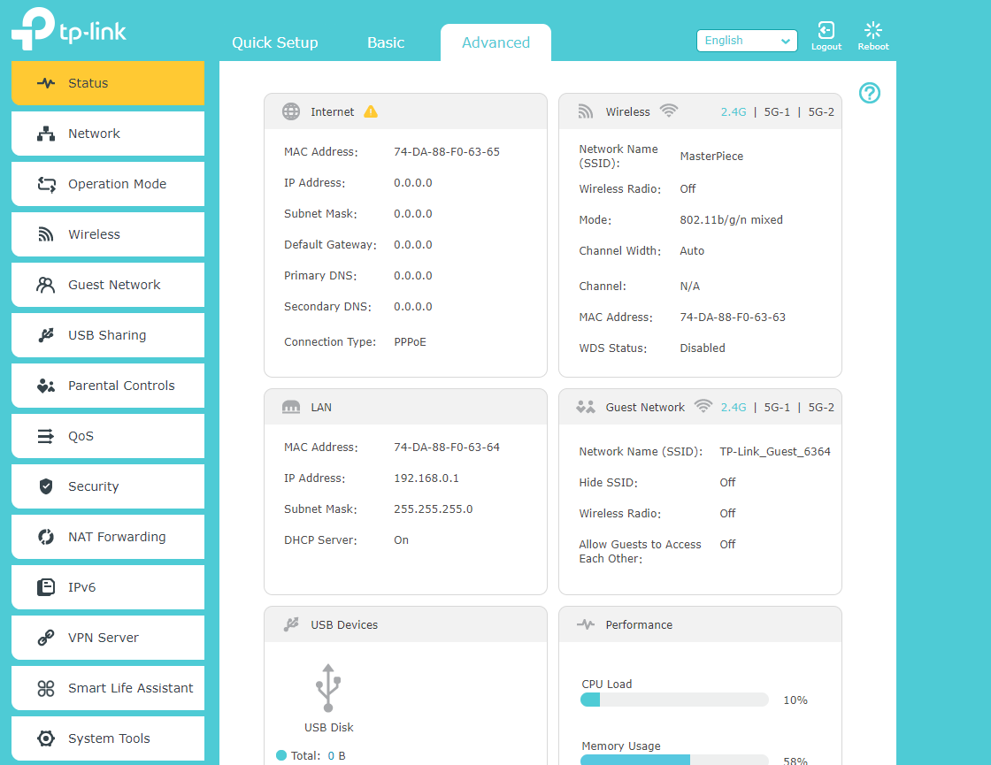This screenshot has height=765, width=991.
Task: Click the Reboot icon
Action: tap(873, 30)
